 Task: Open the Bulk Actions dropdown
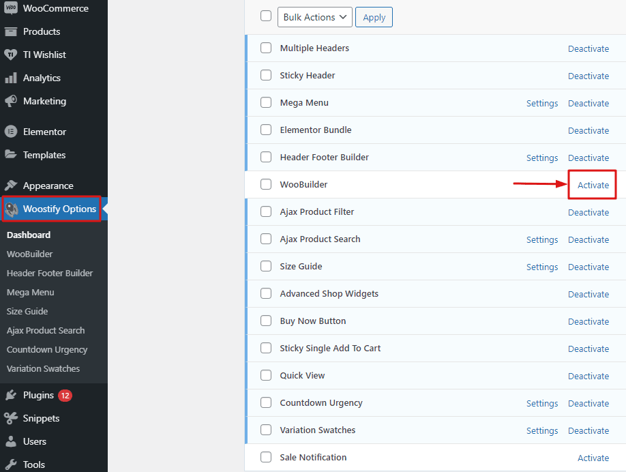(314, 17)
